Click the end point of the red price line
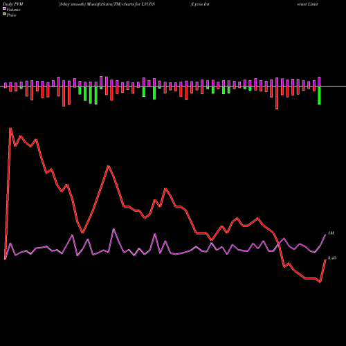Viewport: 346px width, 346px height. tap(325, 260)
